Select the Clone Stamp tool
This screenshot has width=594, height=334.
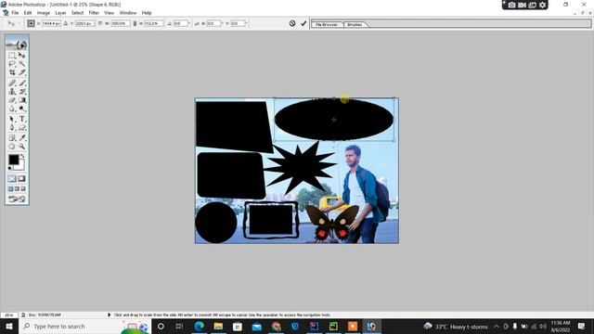tap(12, 92)
